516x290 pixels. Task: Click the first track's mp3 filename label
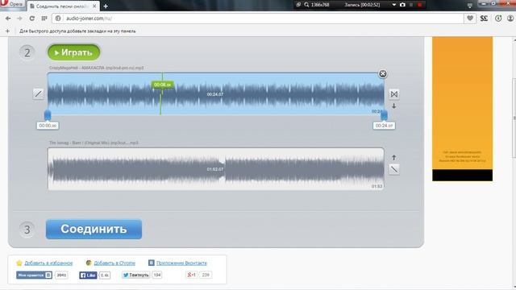point(97,68)
